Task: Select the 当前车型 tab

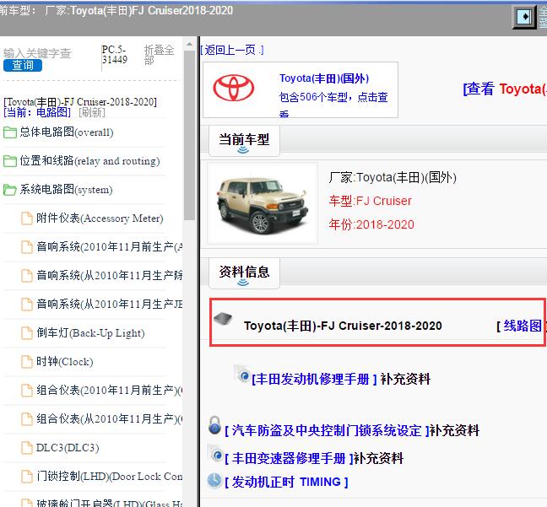Action: (244, 141)
